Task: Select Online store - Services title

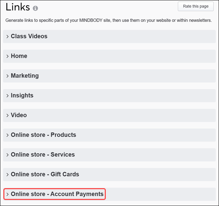Action: coord(43,154)
